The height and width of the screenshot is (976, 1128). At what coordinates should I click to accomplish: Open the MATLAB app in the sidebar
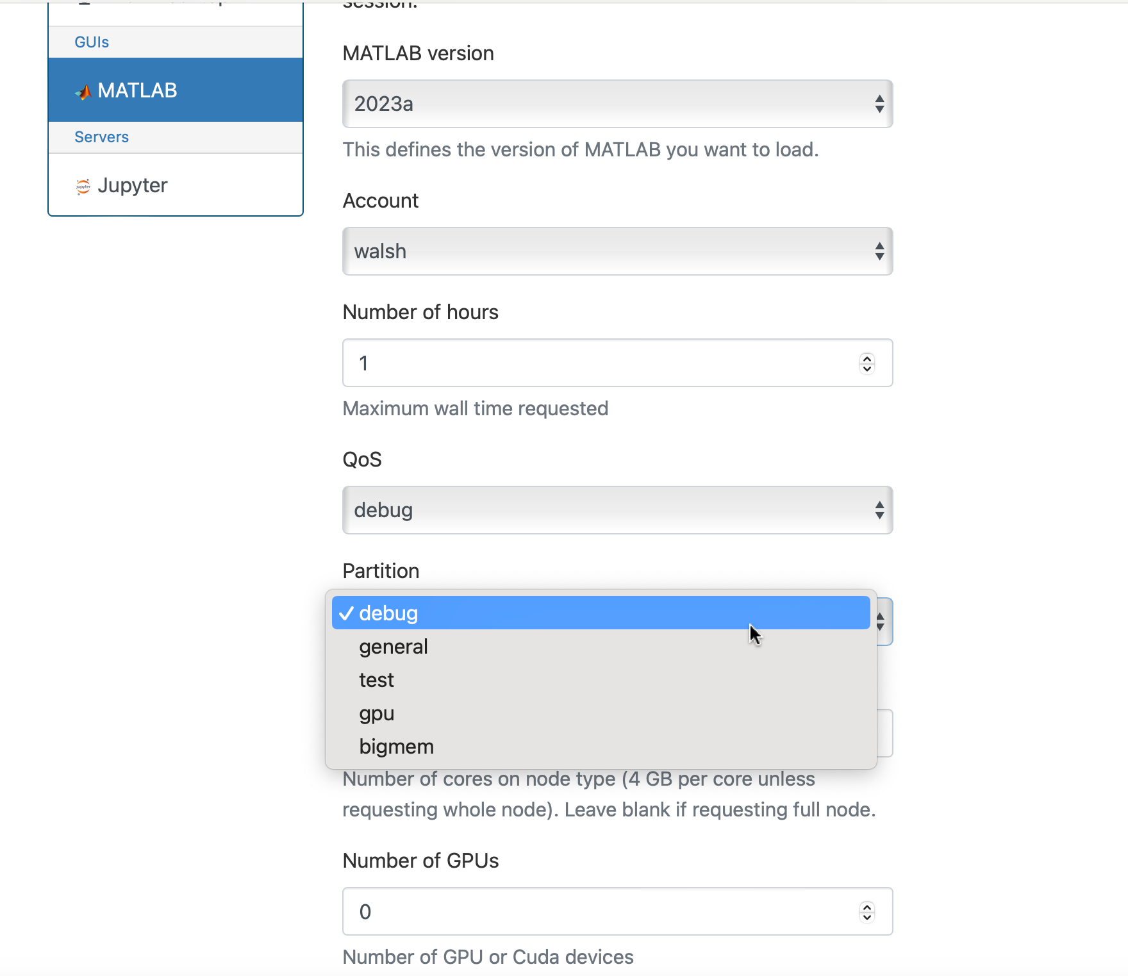[176, 90]
